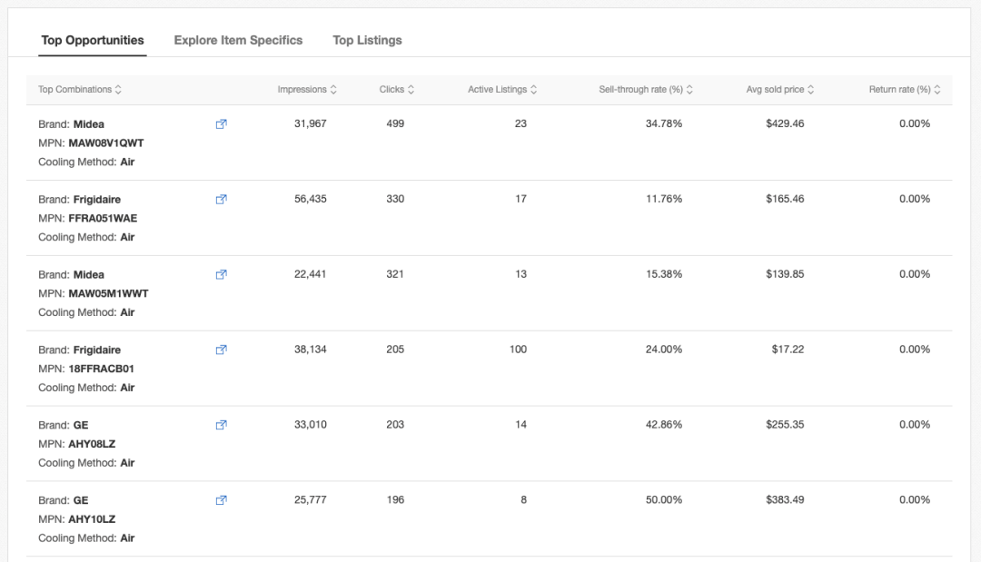This screenshot has width=981, height=562.
Task: Select MPN FFRA051WAE text
Action: pos(103,218)
